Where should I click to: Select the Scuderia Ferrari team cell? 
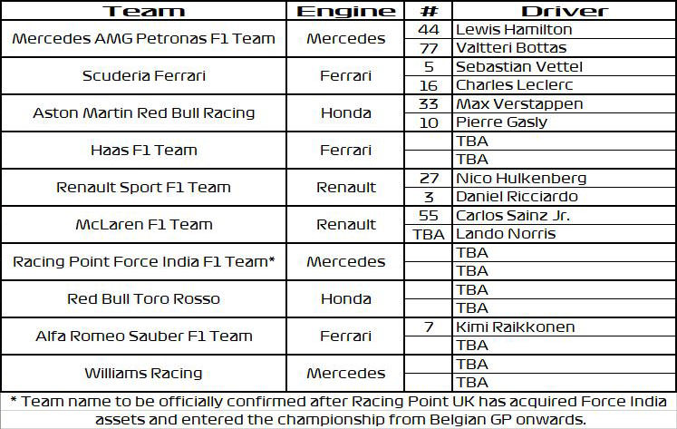pyautogui.click(x=144, y=76)
